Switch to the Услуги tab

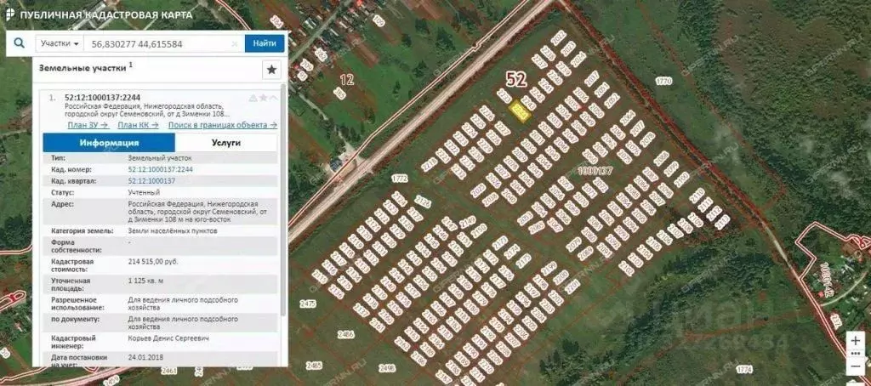pos(226,143)
